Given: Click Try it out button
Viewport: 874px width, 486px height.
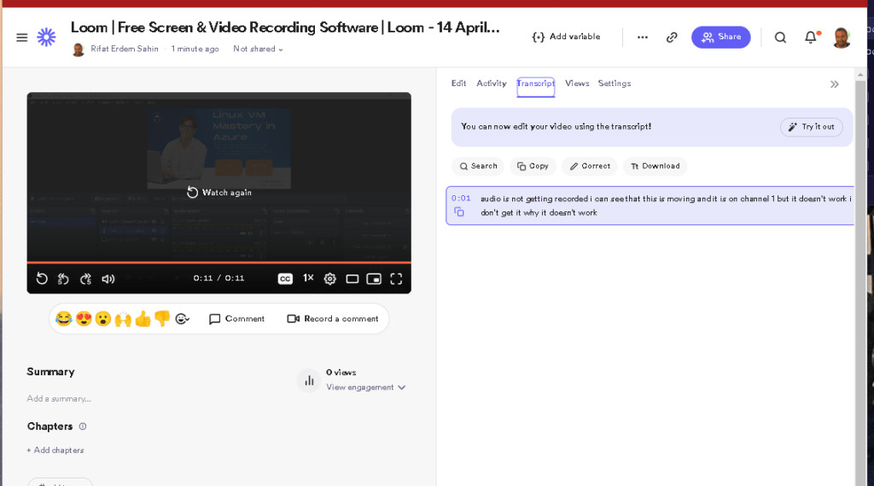Looking at the screenshot, I should tap(812, 127).
